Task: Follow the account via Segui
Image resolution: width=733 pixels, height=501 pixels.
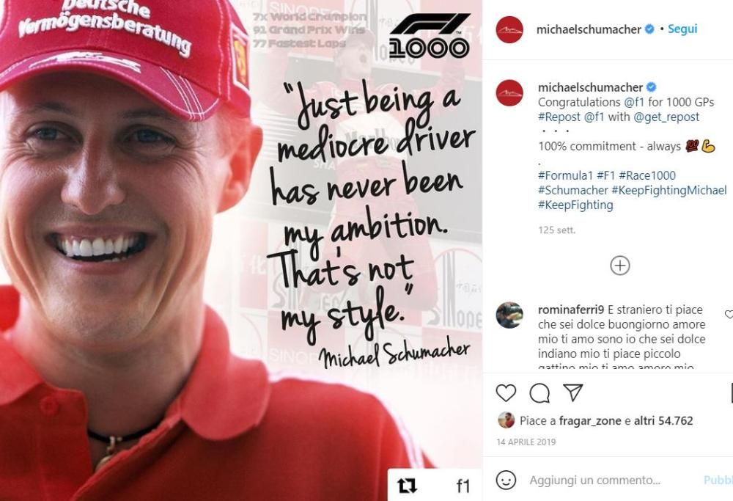Action: [x=682, y=29]
